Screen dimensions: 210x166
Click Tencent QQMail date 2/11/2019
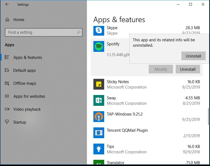tap(192, 136)
